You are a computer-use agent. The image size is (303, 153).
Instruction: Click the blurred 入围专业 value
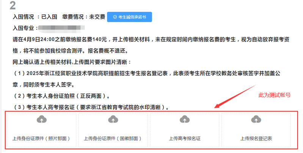click(x=62, y=28)
